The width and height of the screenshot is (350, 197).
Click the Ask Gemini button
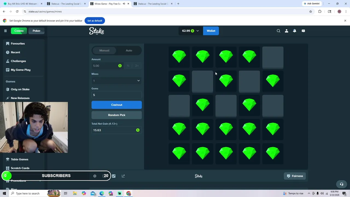(x=311, y=4)
